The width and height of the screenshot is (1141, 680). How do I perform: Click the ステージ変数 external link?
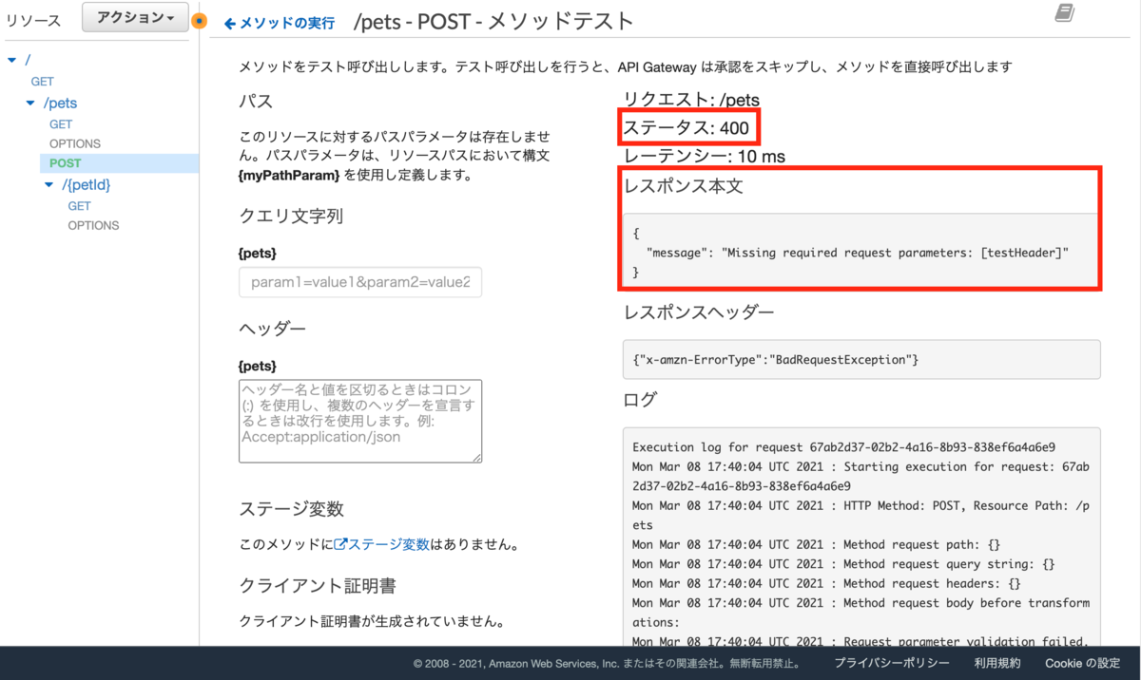381,545
